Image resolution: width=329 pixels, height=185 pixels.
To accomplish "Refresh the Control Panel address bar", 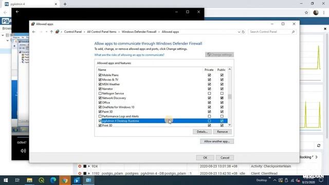I will [243, 32].
